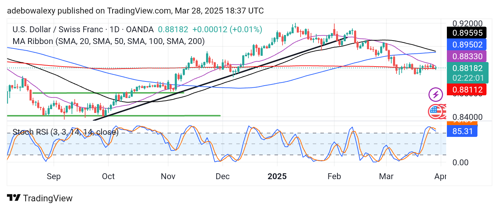Viewport: 499px width, 210px height.
Task: Click the Nov label on time axis
Action: [168, 176]
